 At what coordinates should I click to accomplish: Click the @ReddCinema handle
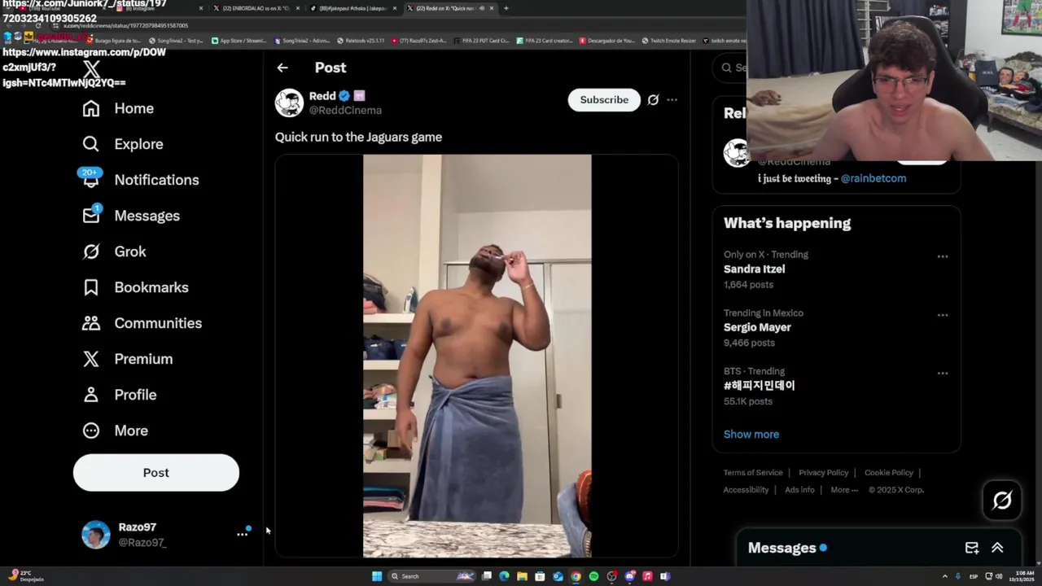pos(345,111)
